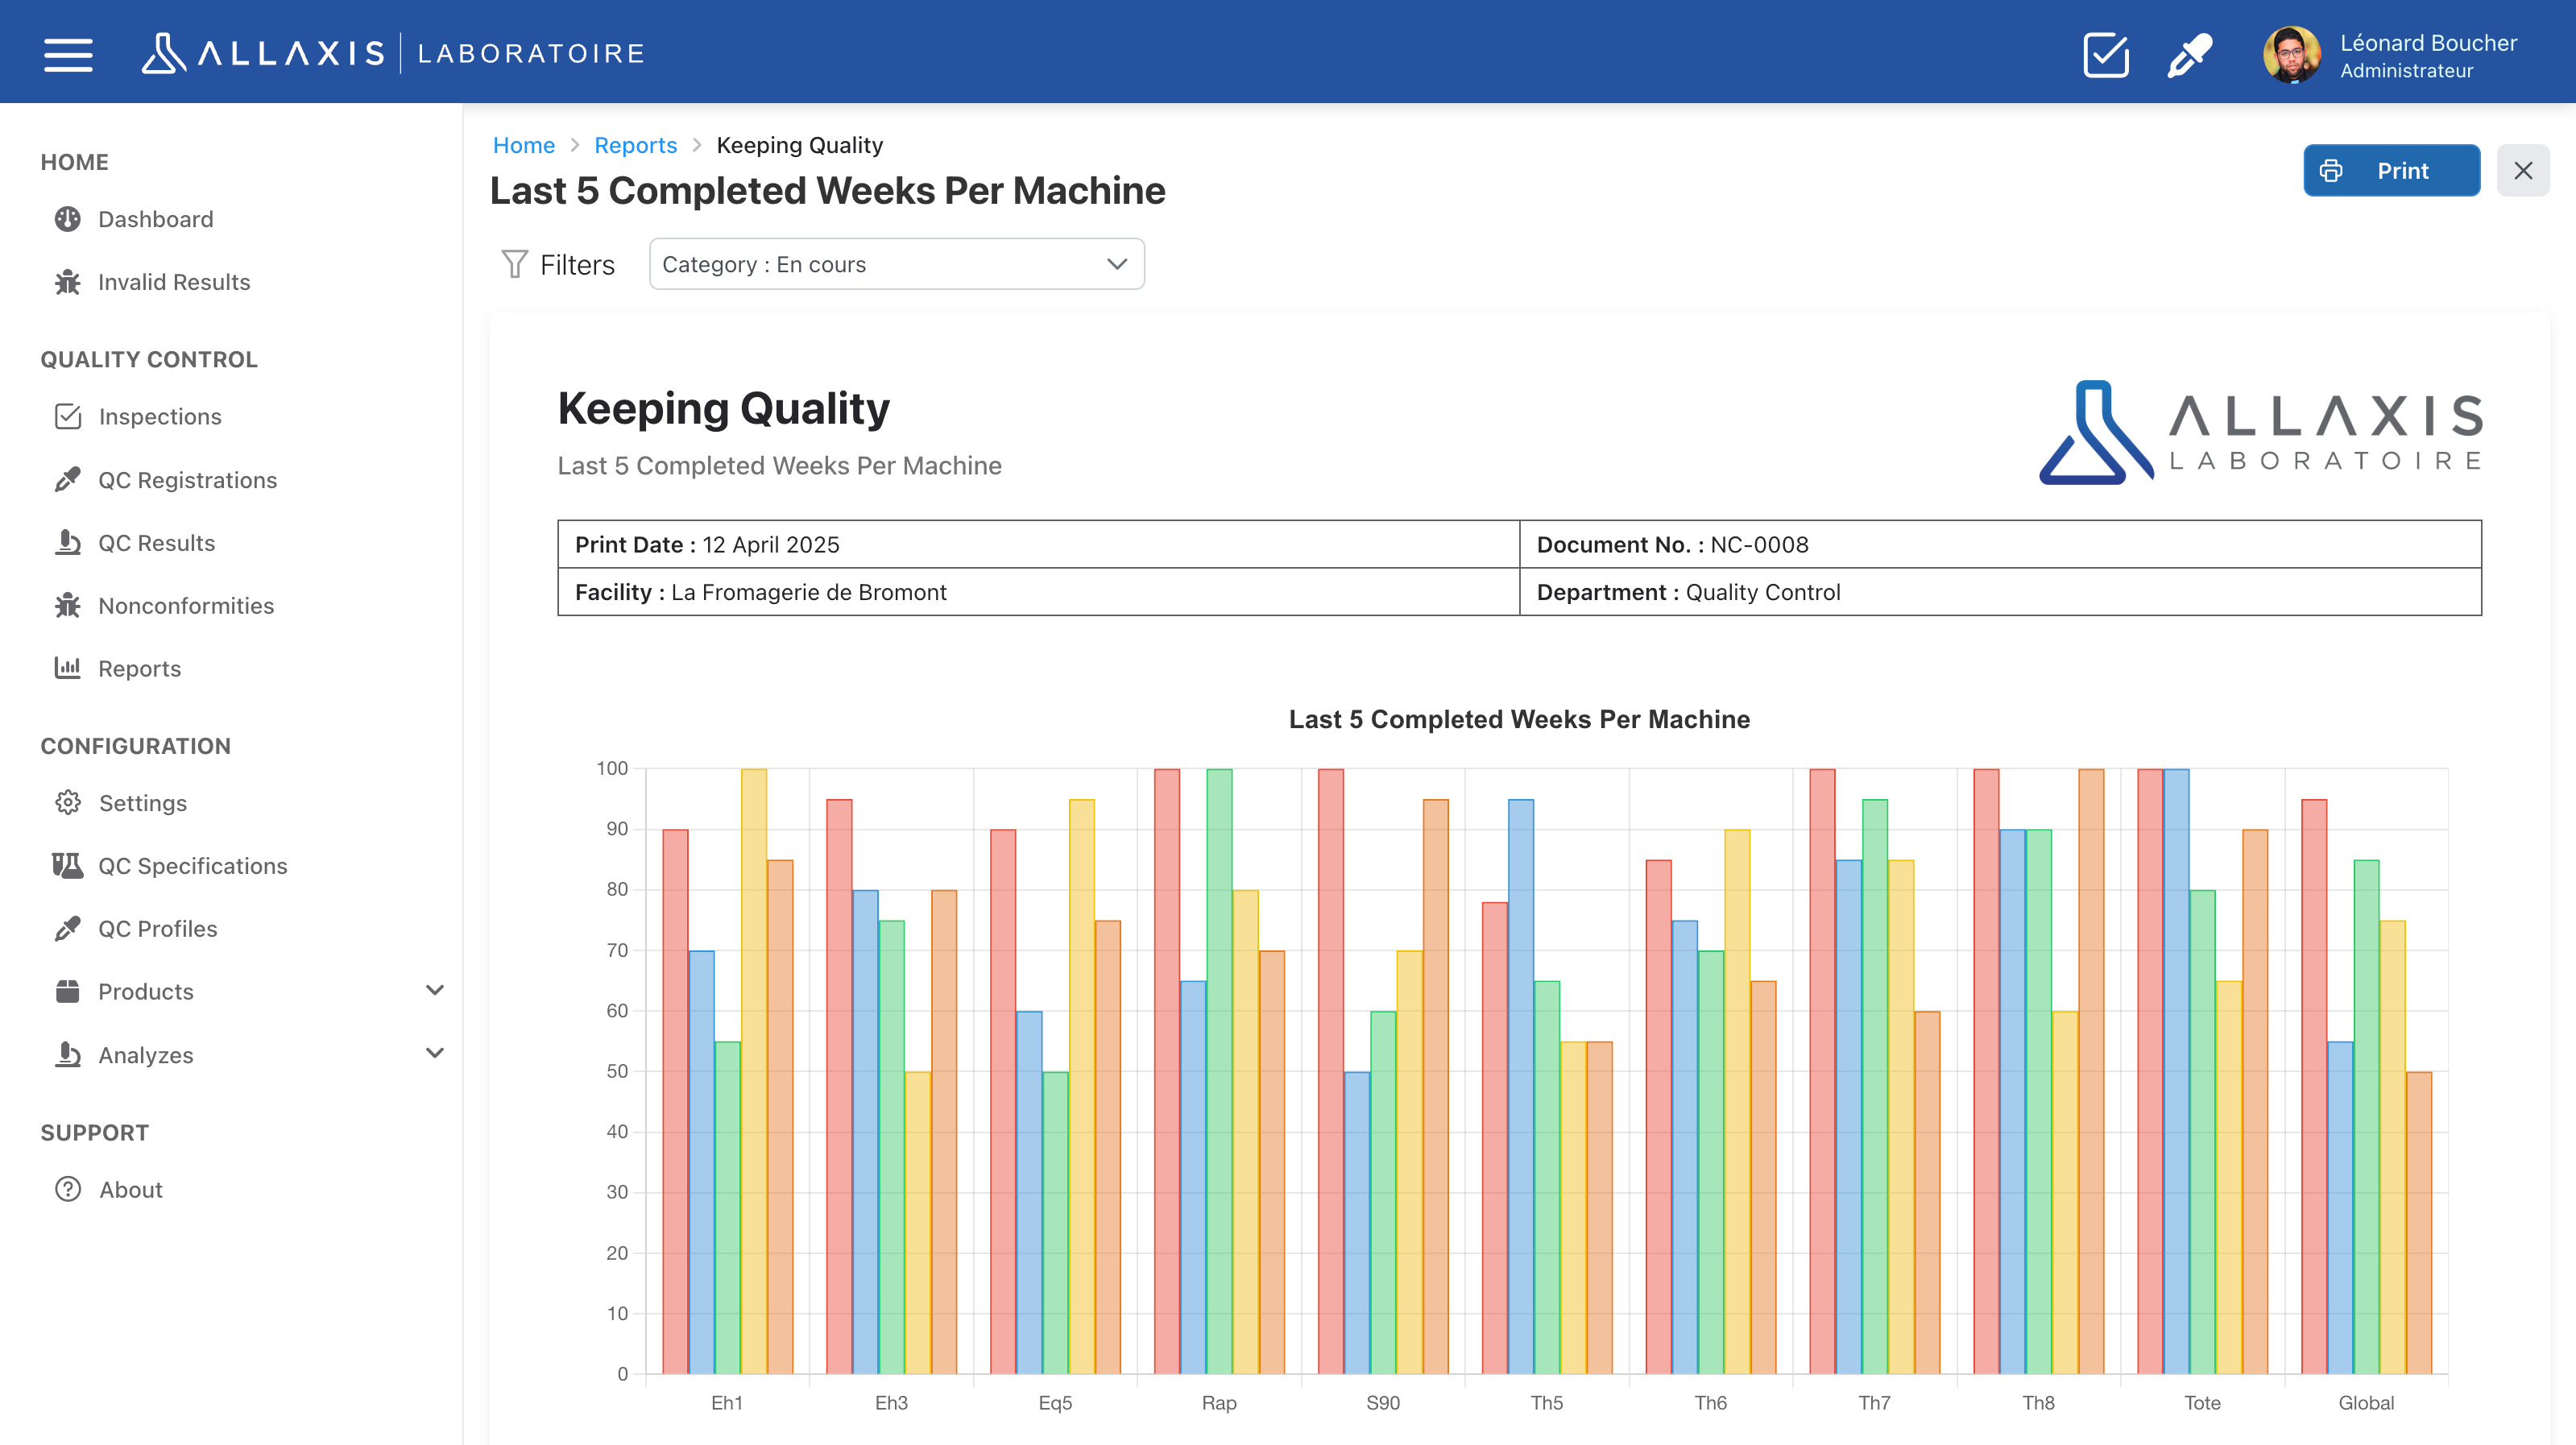Click the QC Results microscope icon
The width and height of the screenshot is (2576, 1445).
point(67,543)
